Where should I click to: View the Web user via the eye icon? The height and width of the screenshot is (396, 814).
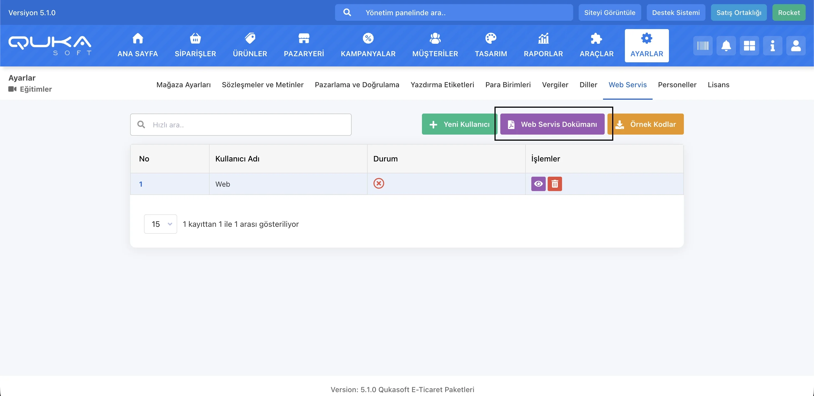pyautogui.click(x=538, y=184)
